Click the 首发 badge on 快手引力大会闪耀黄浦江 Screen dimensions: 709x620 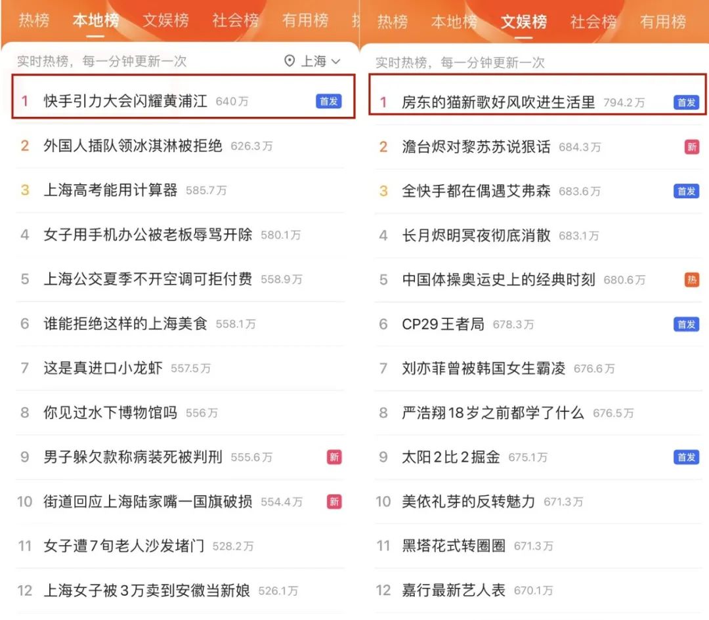[328, 102]
